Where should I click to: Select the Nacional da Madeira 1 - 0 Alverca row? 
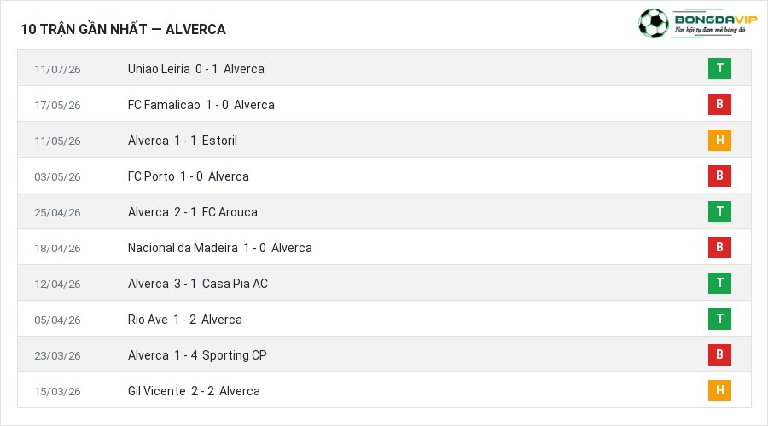[385, 247]
